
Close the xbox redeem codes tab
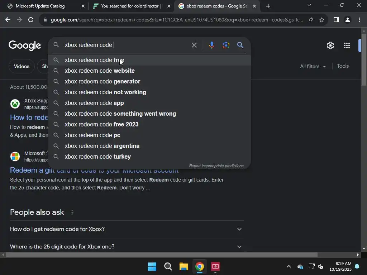coord(254,6)
